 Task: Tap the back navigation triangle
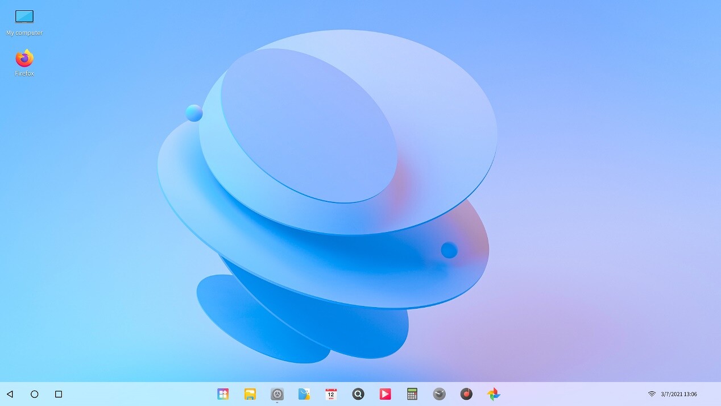(x=10, y=394)
